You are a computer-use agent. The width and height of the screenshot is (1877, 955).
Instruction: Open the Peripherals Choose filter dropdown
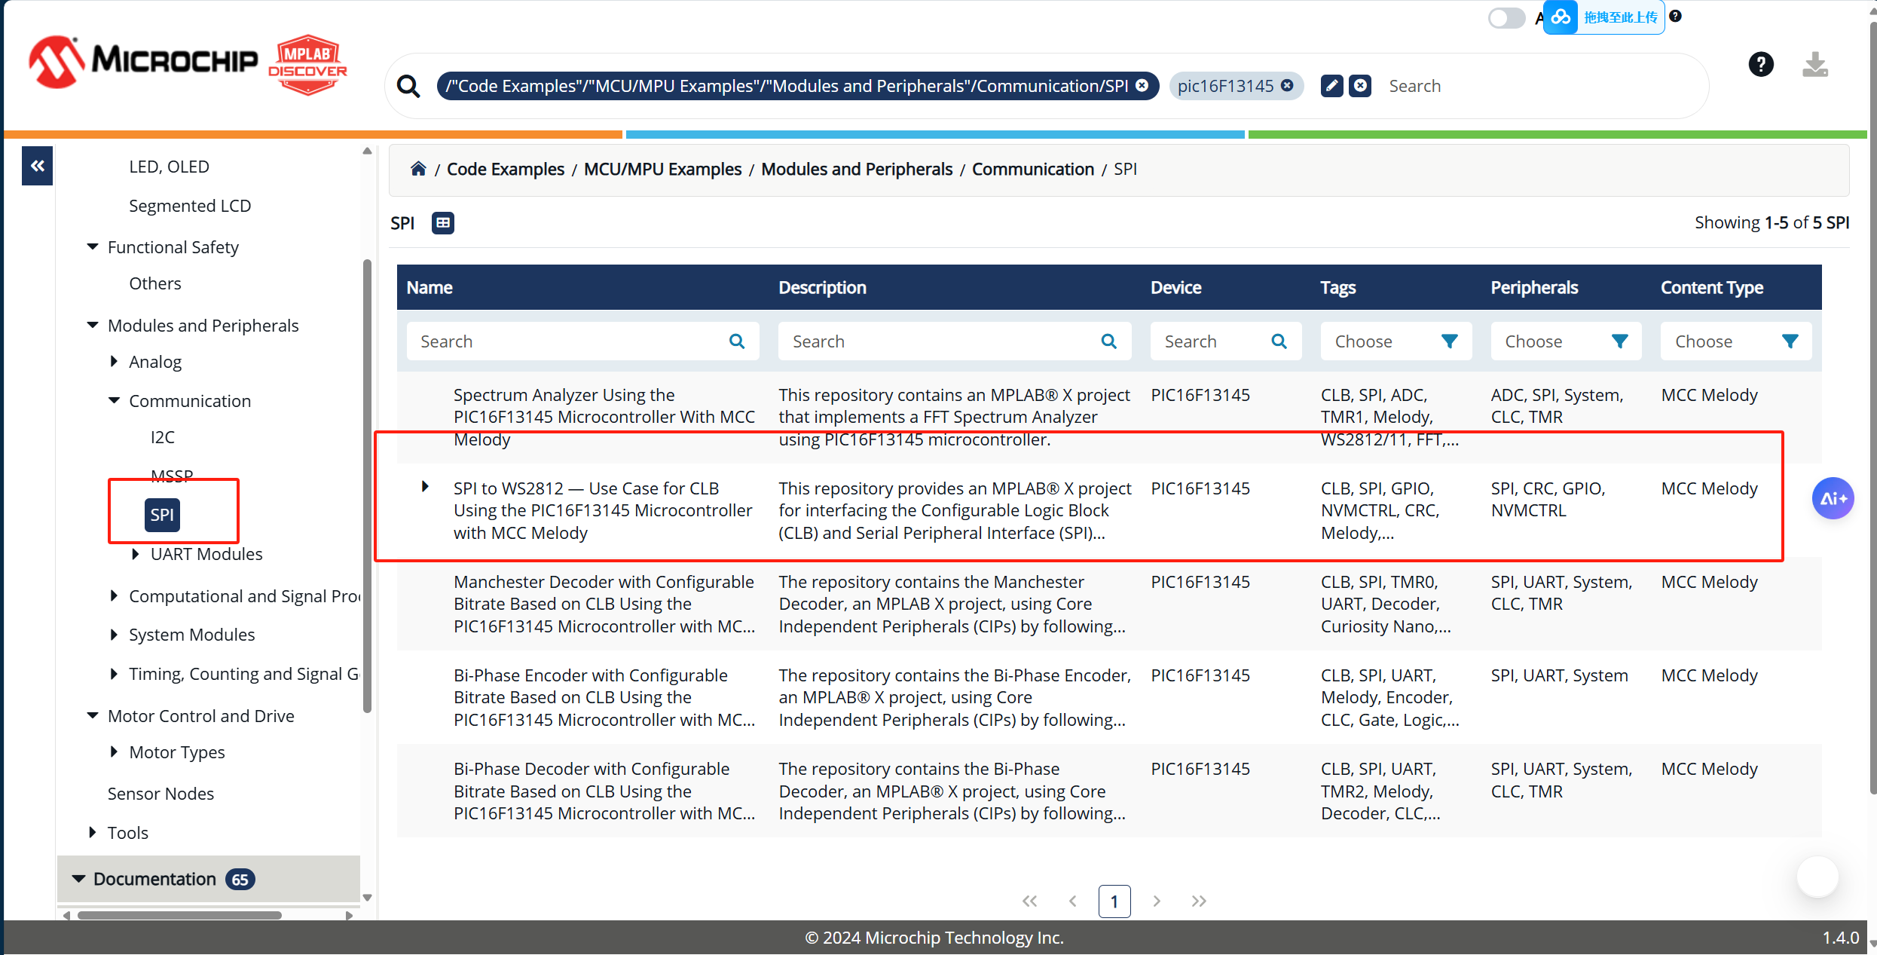[1566, 341]
